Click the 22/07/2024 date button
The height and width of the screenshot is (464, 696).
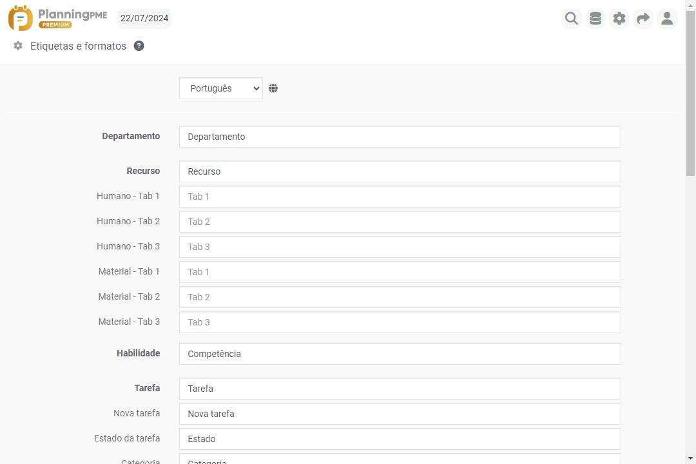(x=144, y=18)
